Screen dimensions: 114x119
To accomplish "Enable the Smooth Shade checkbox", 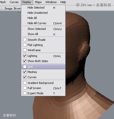I will [x=25, y=40].
